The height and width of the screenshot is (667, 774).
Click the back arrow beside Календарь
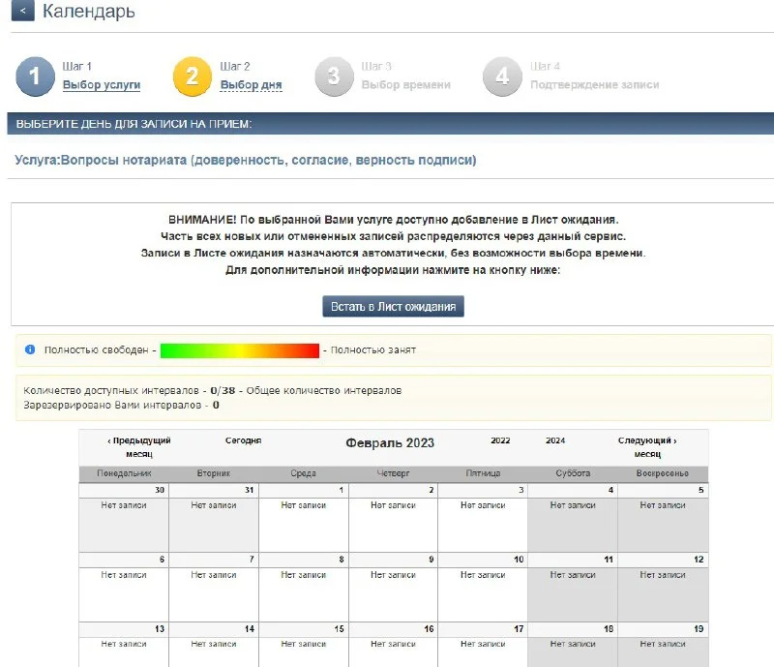[22, 13]
